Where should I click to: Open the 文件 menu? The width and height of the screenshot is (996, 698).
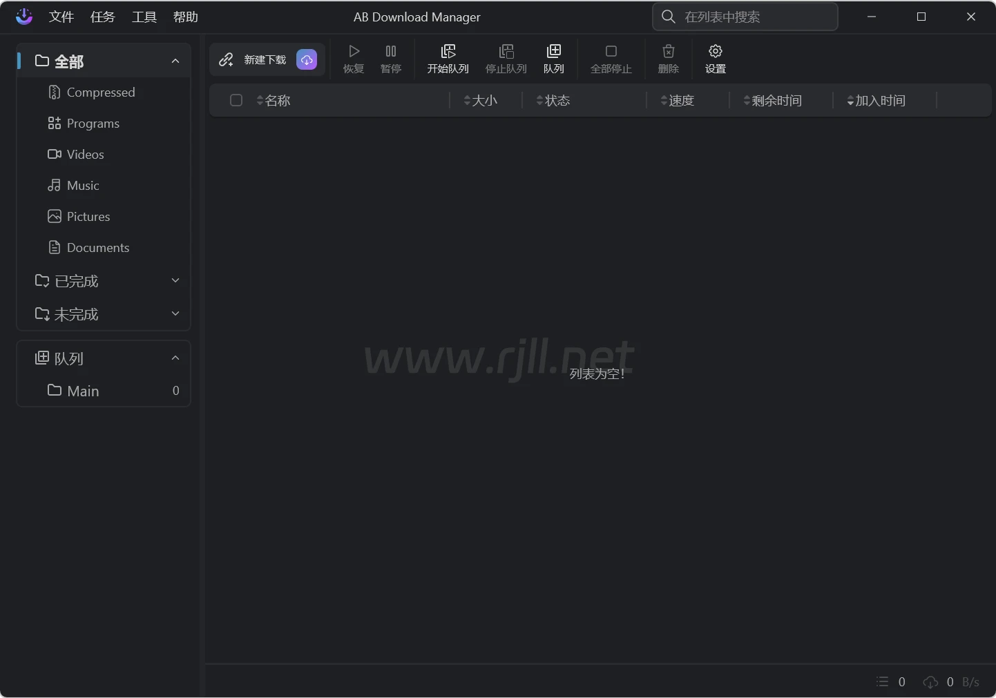pos(61,17)
